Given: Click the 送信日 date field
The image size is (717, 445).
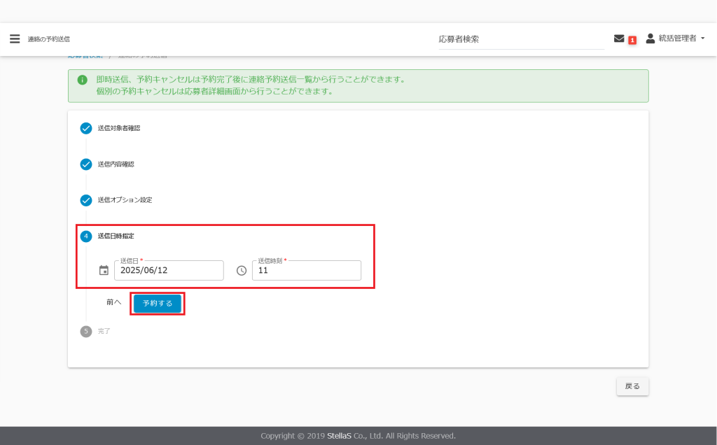Looking at the screenshot, I should tap(169, 270).
